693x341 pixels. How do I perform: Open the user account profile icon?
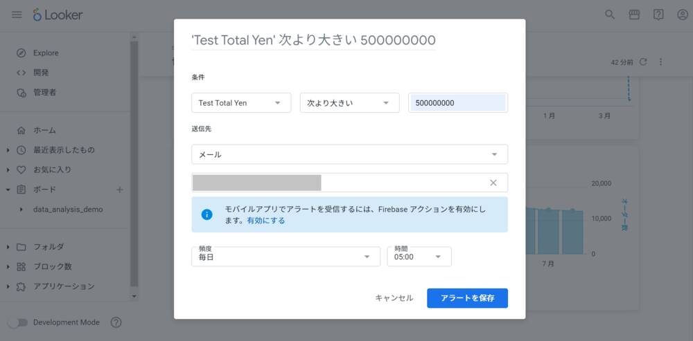(682, 15)
